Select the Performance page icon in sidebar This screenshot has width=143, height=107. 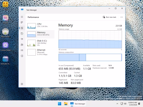pos(22,28)
